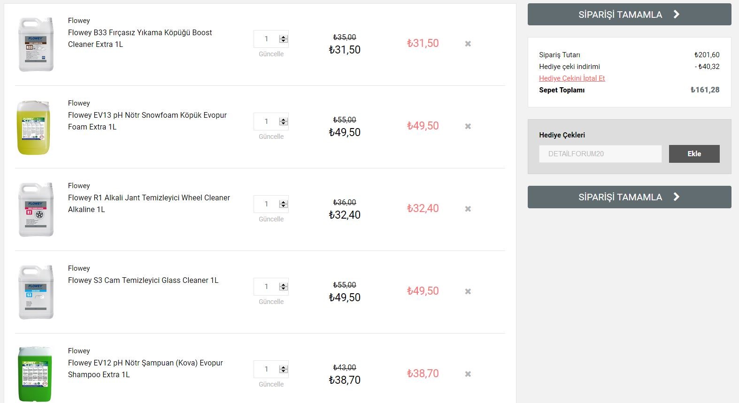
Task: Click Flowey brand name above EV12 product
Action: click(x=79, y=351)
